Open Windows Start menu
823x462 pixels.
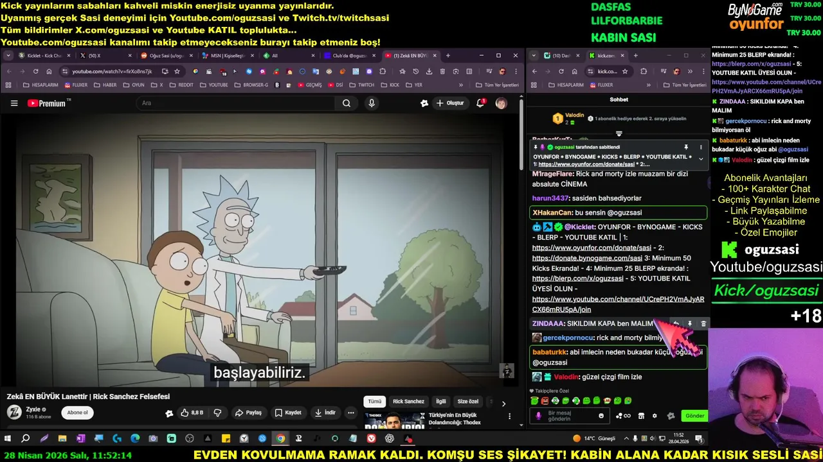coord(8,439)
